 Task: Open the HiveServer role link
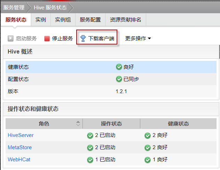(x=21, y=135)
